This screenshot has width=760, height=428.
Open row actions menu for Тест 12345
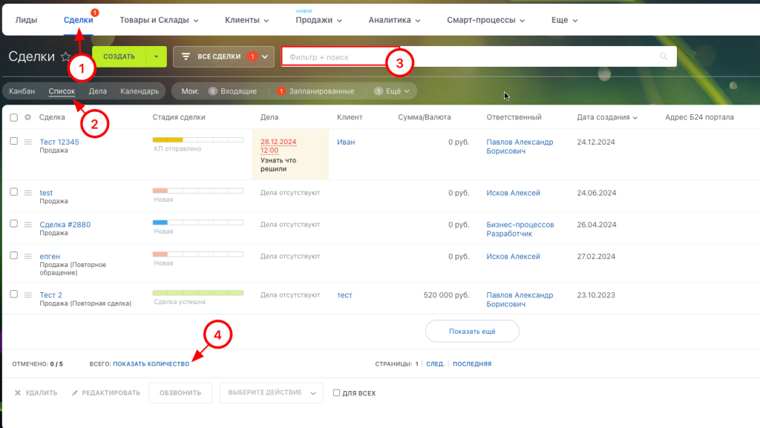[28, 142]
